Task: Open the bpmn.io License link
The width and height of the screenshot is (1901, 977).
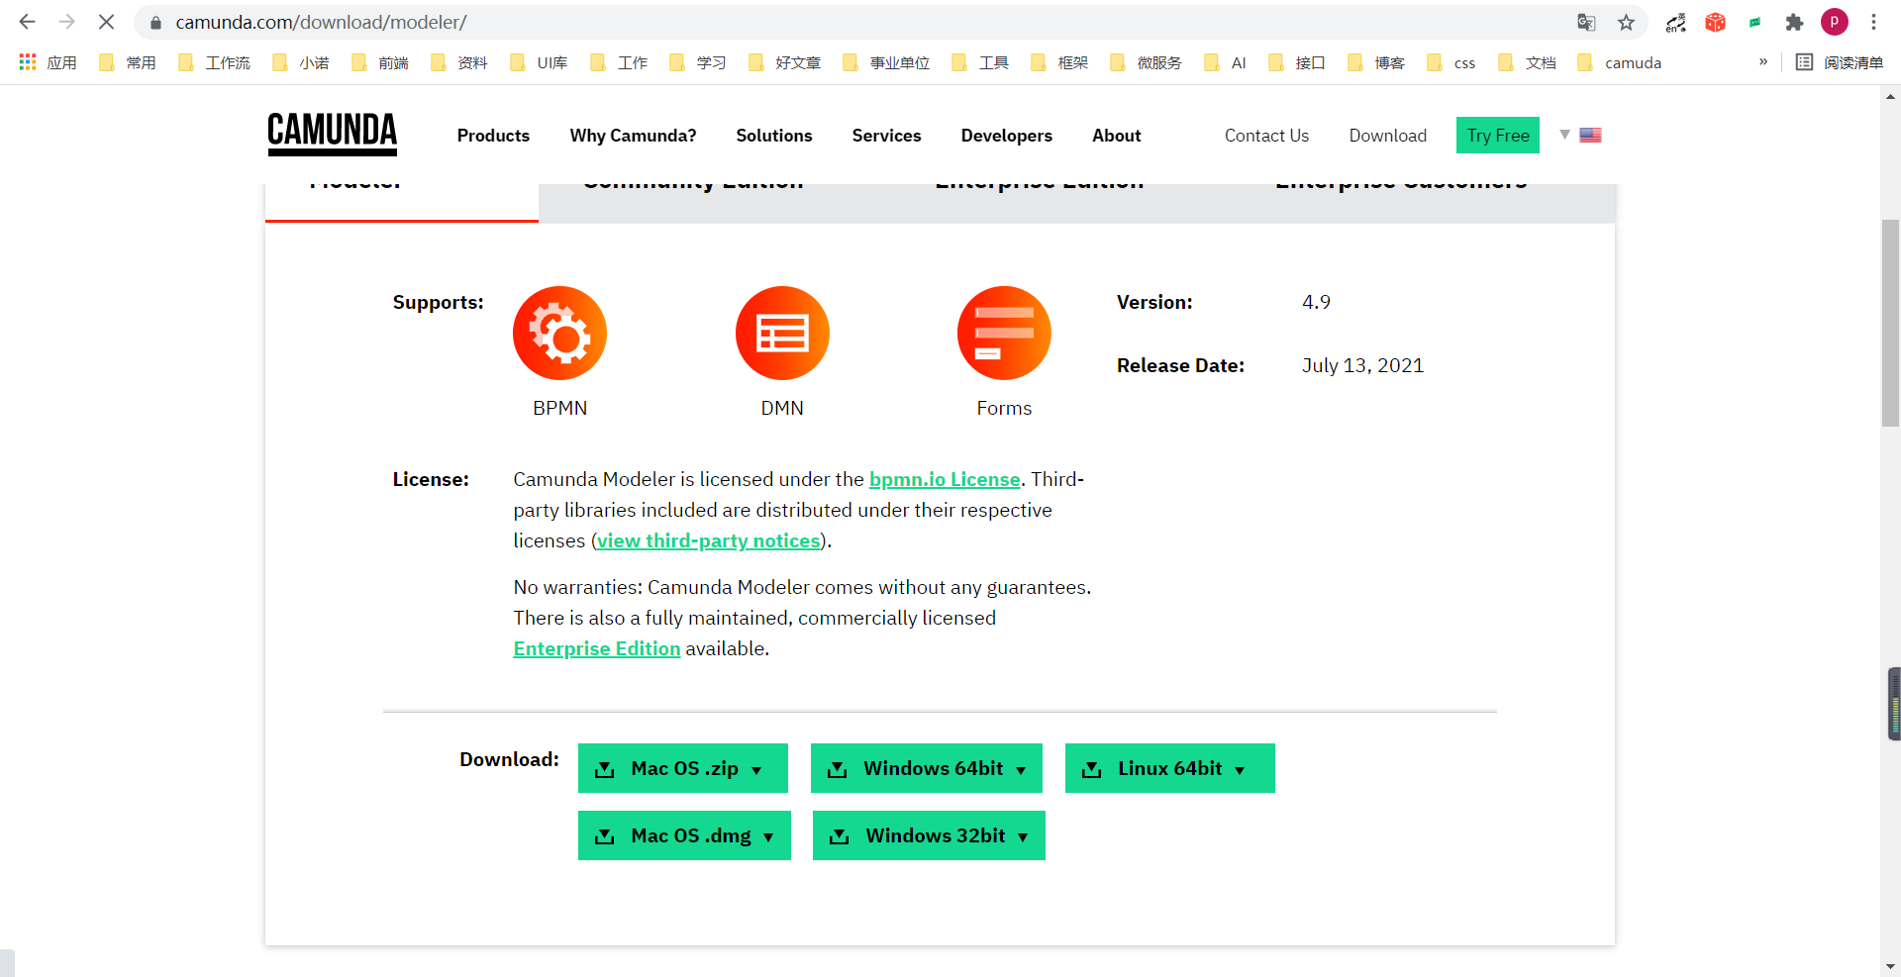Action: [945, 479]
